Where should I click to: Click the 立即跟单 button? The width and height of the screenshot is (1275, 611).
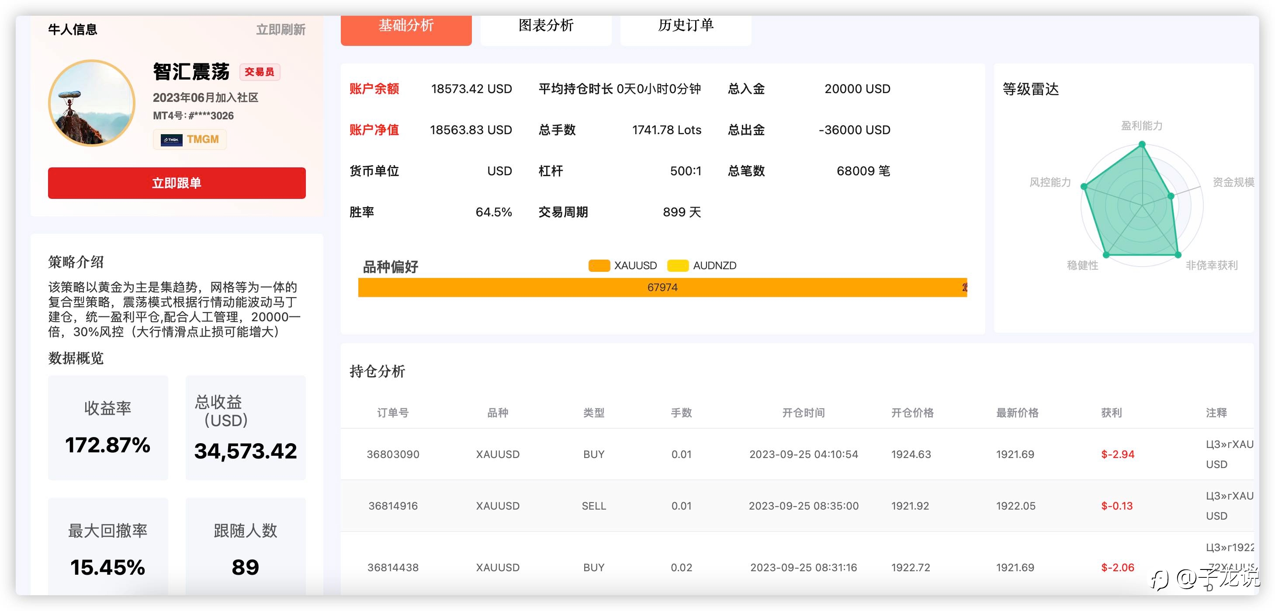pyautogui.click(x=177, y=183)
